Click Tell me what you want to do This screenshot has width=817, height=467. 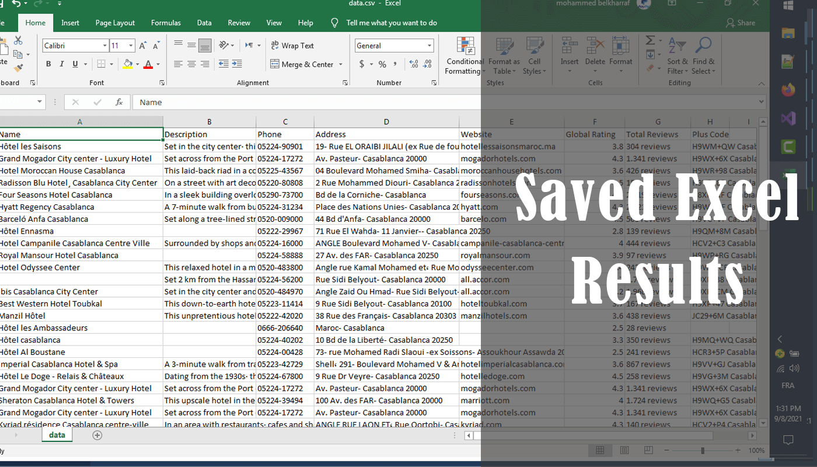(x=392, y=23)
